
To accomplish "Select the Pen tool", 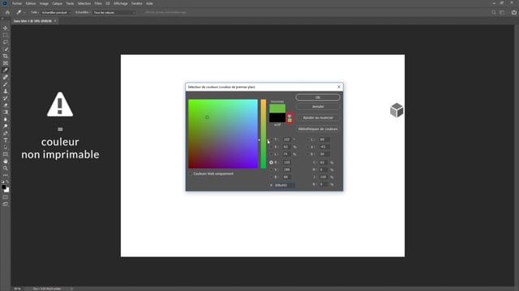I will tap(6, 133).
